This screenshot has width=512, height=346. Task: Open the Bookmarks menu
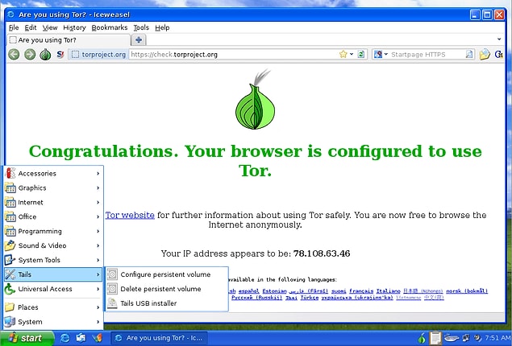pyautogui.click(x=110, y=27)
